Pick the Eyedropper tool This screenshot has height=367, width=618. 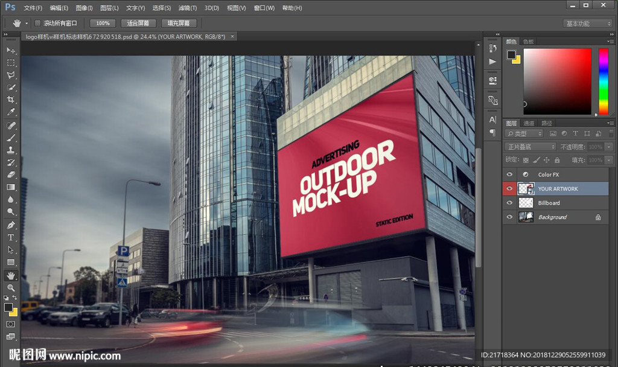11,112
